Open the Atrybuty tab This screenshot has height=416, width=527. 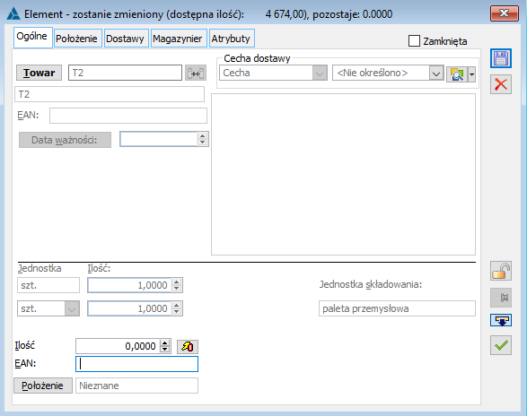[231, 39]
